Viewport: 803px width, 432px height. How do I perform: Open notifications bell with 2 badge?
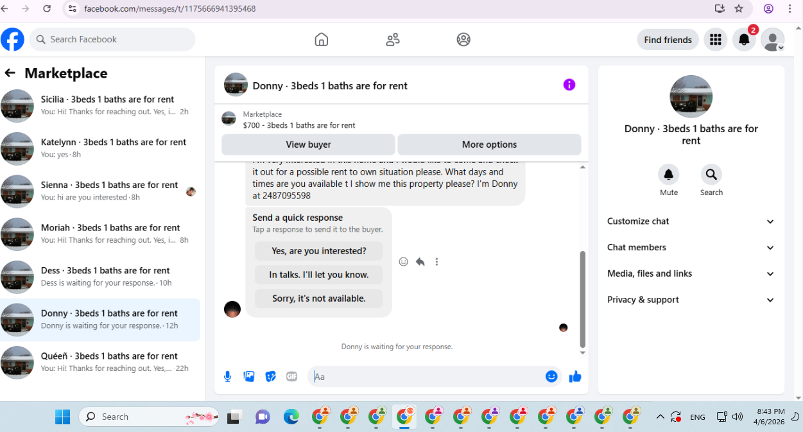pos(744,40)
